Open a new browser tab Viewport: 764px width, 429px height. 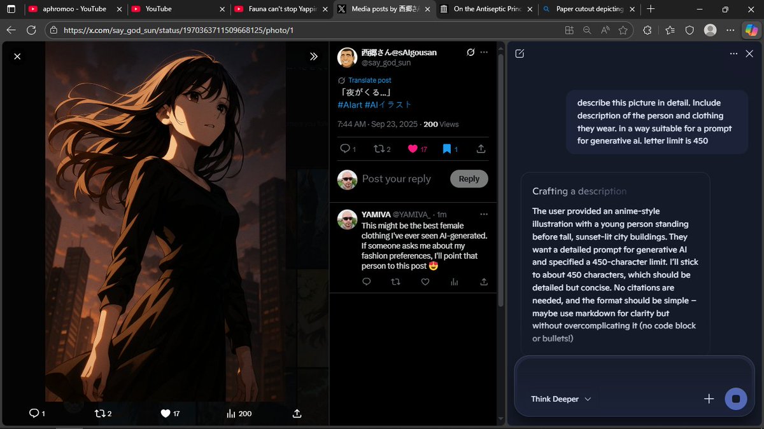coord(650,10)
